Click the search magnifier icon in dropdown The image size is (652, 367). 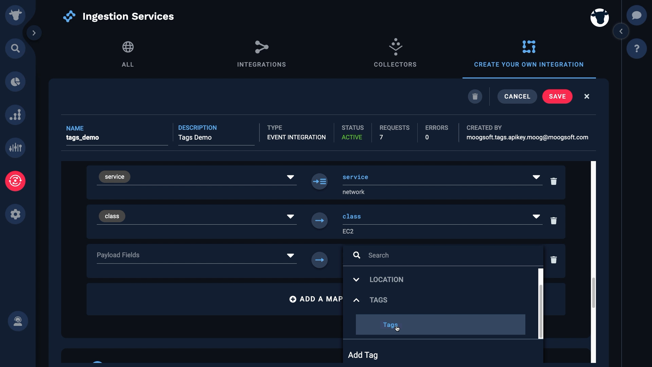tap(357, 255)
